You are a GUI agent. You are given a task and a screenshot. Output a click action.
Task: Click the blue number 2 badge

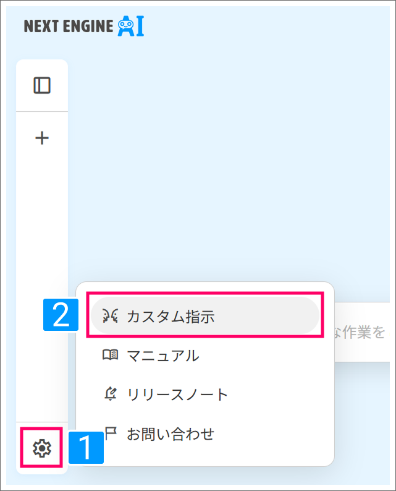[x=61, y=315]
